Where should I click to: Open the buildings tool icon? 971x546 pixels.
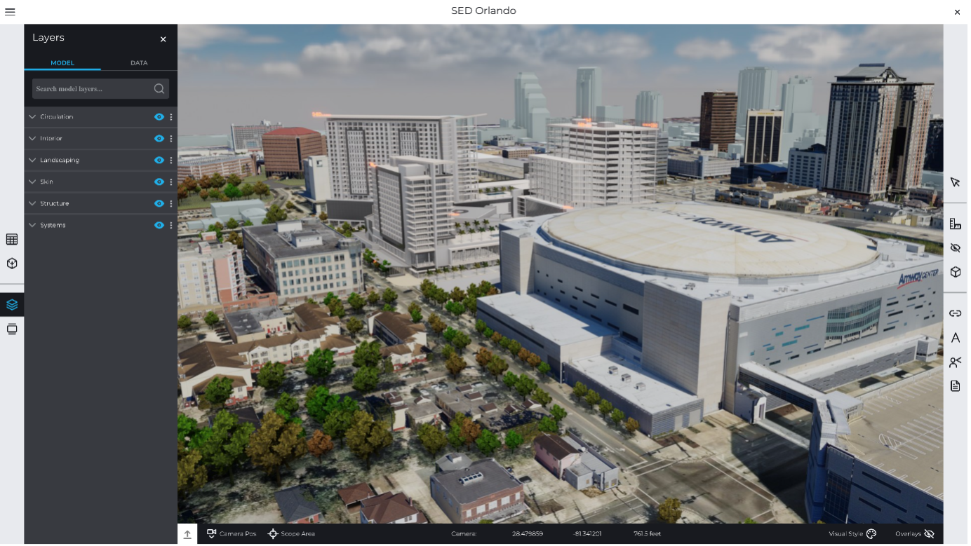pyautogui.click(x=955, y=224)
